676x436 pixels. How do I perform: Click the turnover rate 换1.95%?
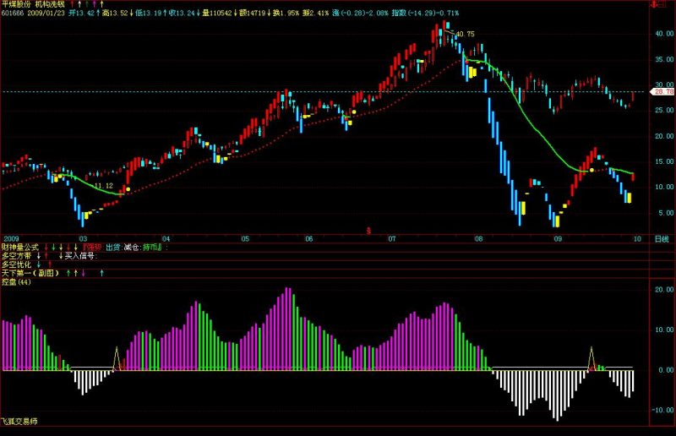click(286, 13)
